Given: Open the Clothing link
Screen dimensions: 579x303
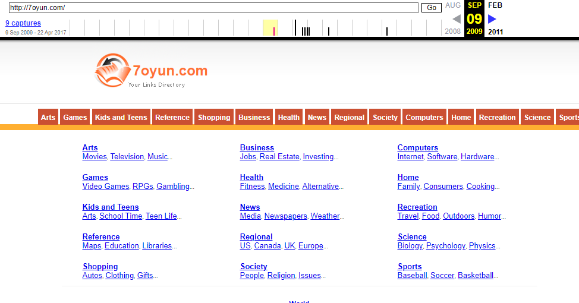Looking at the screenshot, I should [x=119, y=275].
